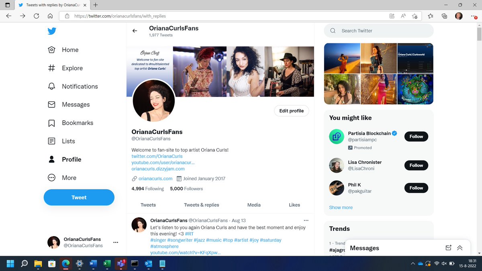Follow Phil K
The width and height of the screenshot is (482, 271).
coord(416,188)
